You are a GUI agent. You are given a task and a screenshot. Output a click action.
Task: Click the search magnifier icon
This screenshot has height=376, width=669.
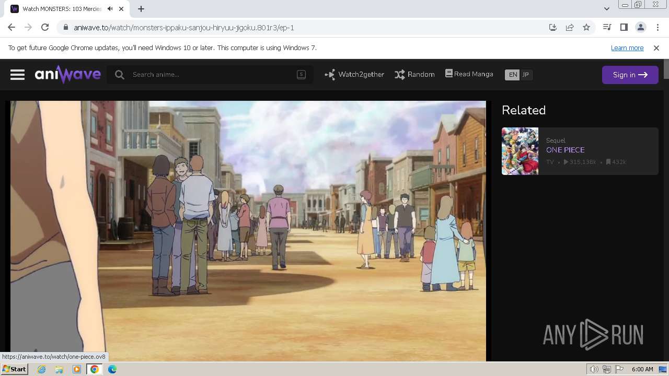(120, 75)
